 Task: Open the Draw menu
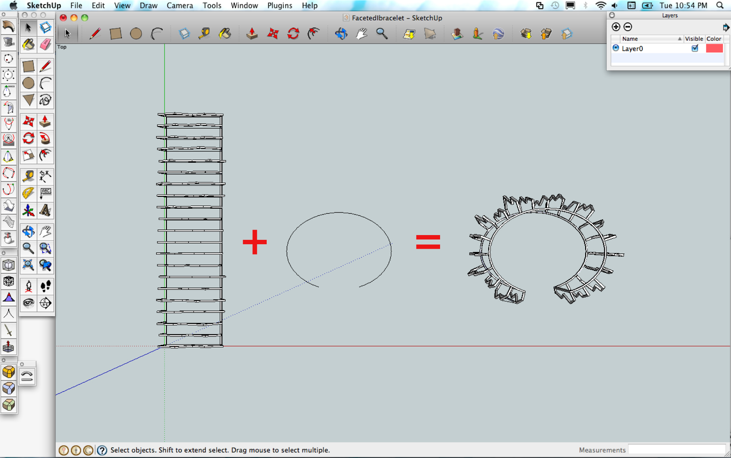coord(148,6)
